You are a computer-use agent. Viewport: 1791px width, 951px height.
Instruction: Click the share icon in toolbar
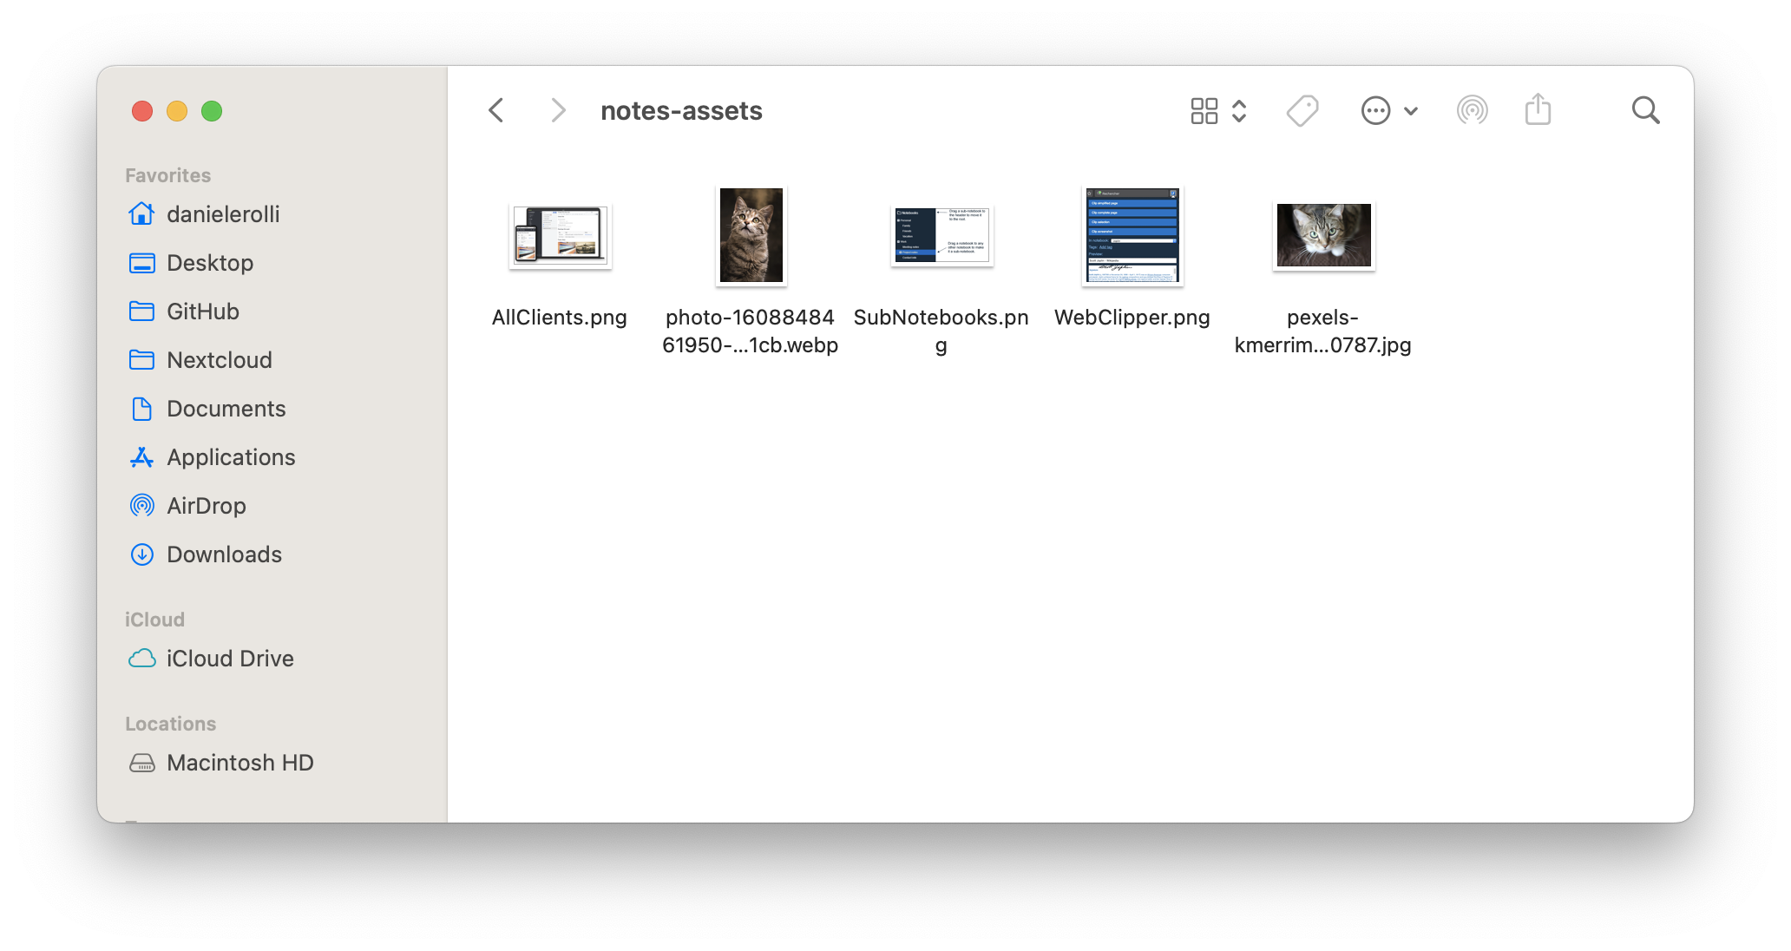click(1538, 109)
